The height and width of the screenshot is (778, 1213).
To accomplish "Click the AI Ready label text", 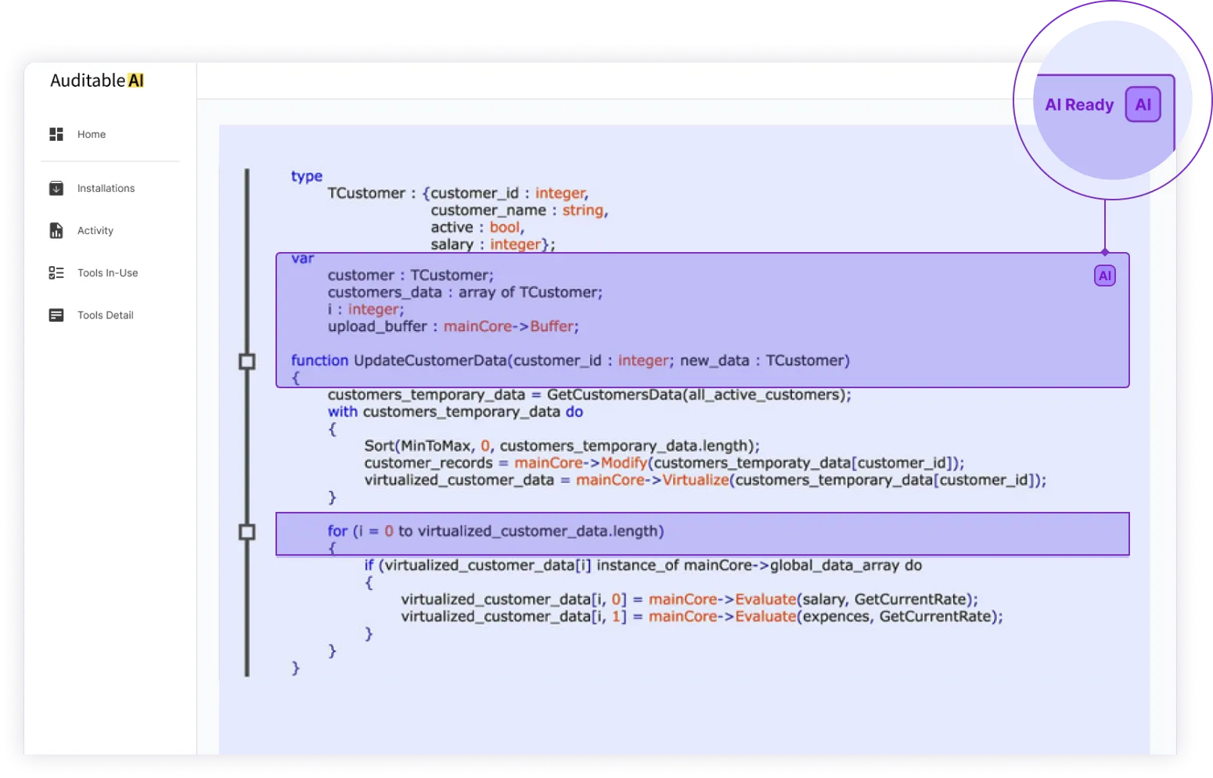I will click(x=1079, y=105).
